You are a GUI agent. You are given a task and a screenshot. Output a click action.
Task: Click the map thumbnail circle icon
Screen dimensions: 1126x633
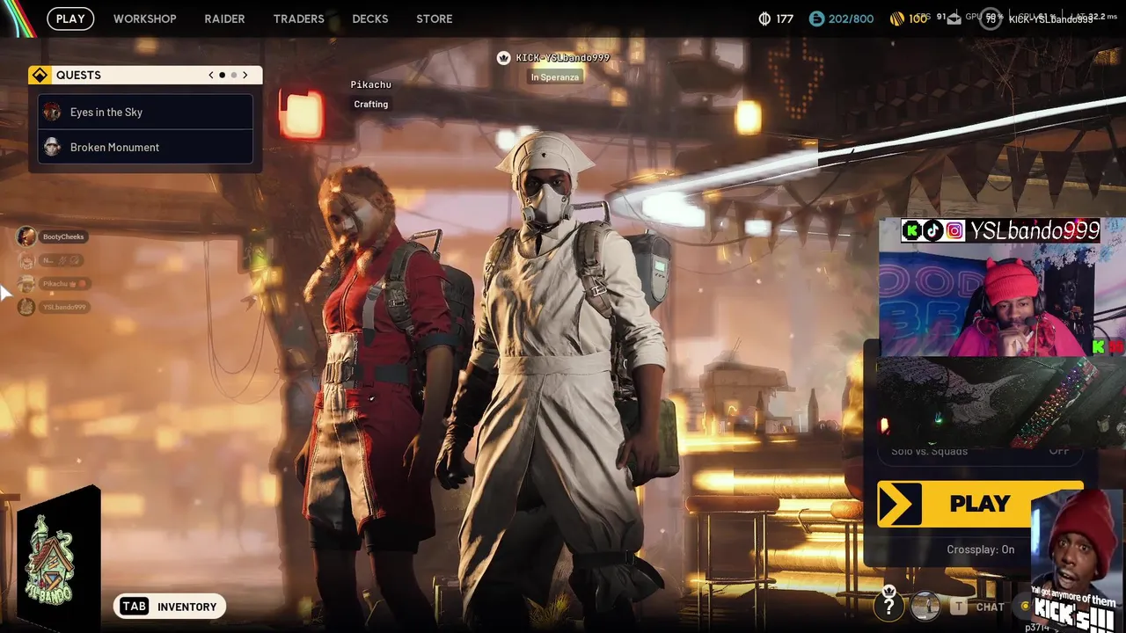coord(925,605)
